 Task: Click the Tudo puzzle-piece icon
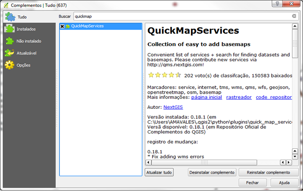[x=9, y=17]
